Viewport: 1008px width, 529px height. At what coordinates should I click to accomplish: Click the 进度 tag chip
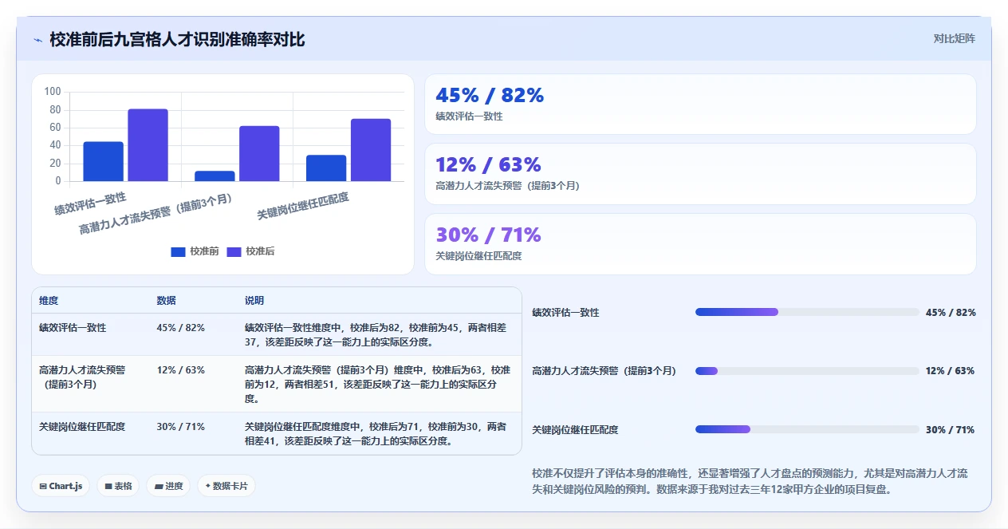coord(168,486)
